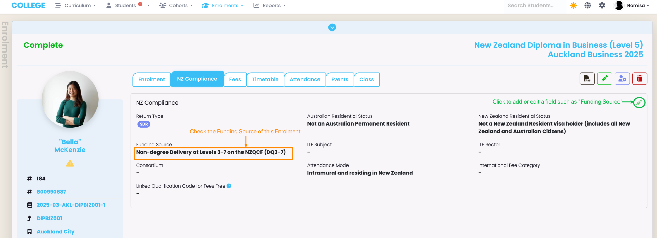The height and width of the screenshot is (238, 657).
Task: Expand the Reports dropdown menu
Action: coord(269,5)
